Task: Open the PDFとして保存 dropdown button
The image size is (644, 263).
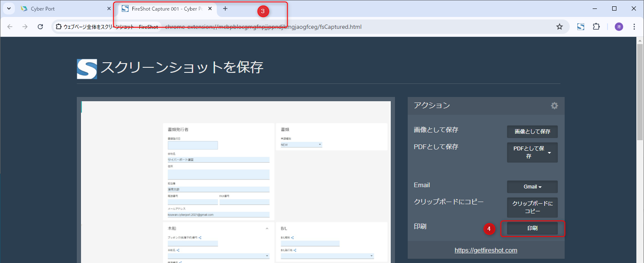Action: click(532, 152)
